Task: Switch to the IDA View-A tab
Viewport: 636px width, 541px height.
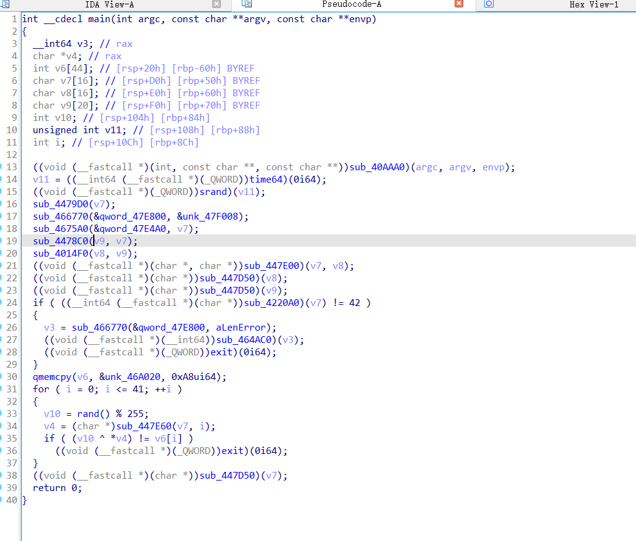Action: click(110, 5)
